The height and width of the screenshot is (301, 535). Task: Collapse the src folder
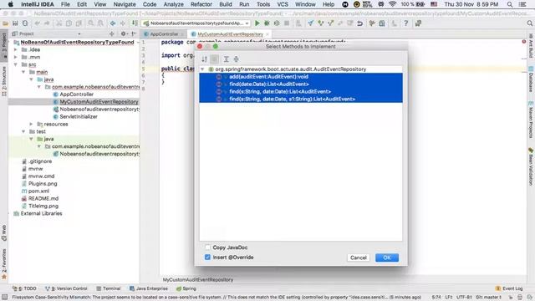point(15,64)
